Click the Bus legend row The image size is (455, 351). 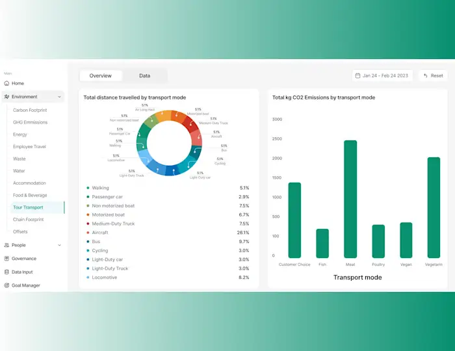(x=168, y=242)
